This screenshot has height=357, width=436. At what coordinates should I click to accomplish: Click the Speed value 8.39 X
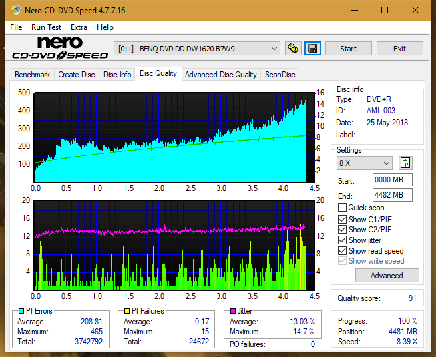407,342
